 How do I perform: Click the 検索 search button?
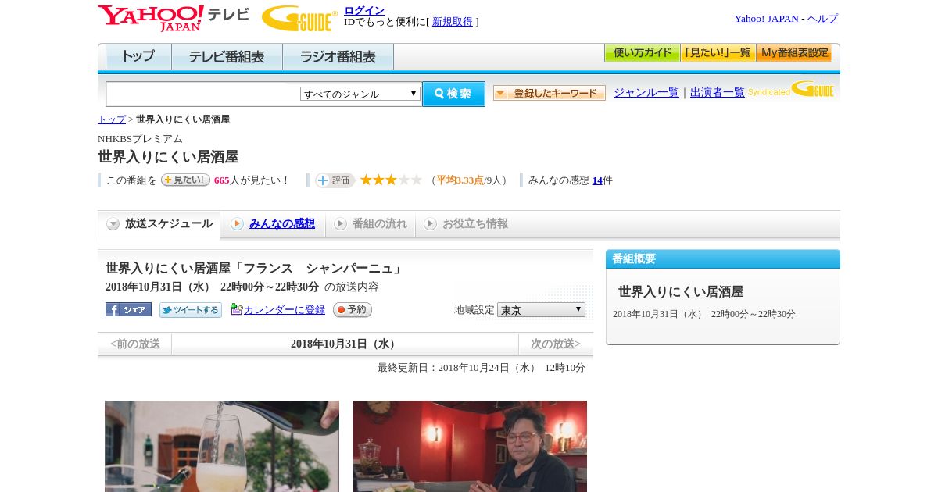(453, 94)
